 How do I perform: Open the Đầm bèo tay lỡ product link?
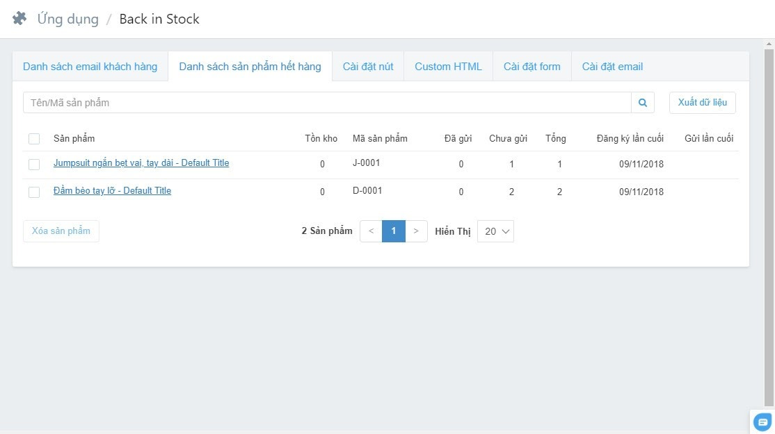click(112, 191)
